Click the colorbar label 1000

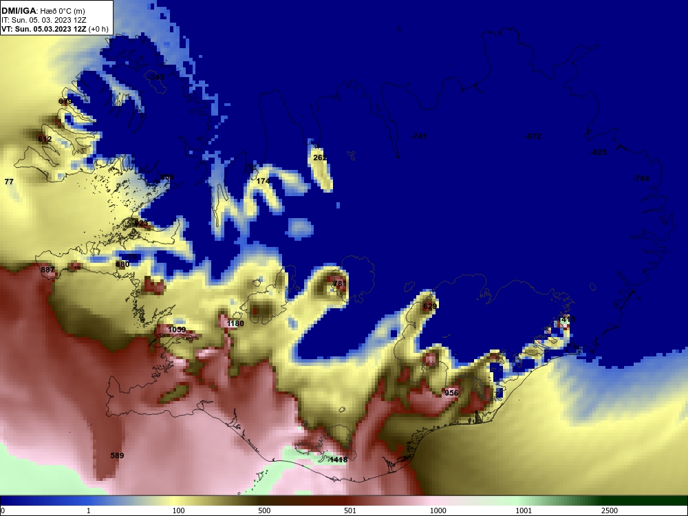pyautogui.click(x=438, y=510)
